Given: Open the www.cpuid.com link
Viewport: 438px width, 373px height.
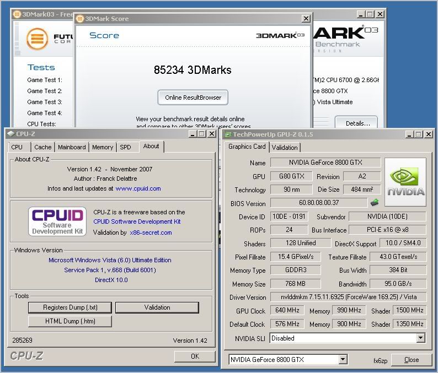Looking at the screenshot, I should point(138,188).
